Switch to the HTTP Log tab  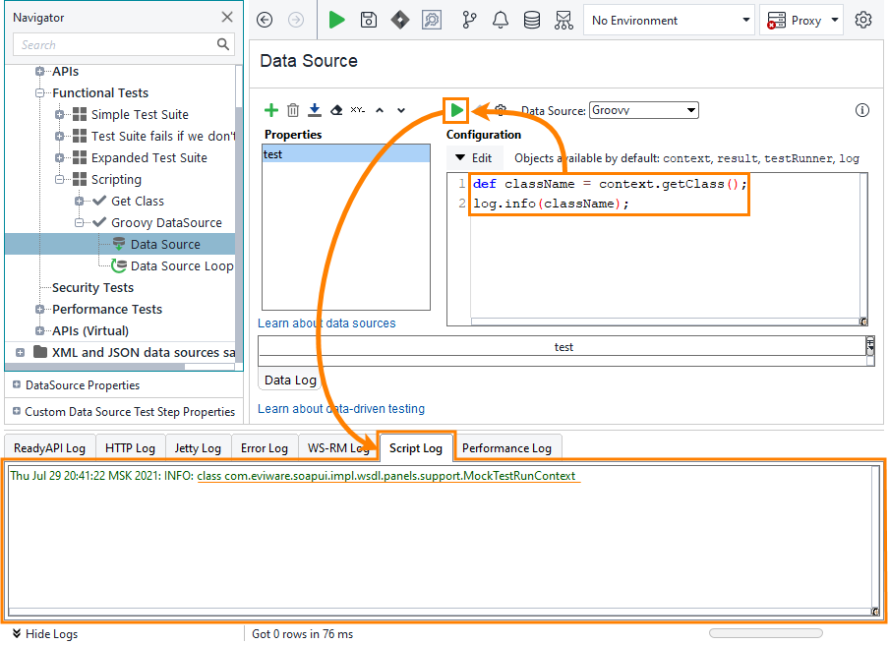[130, 448]
